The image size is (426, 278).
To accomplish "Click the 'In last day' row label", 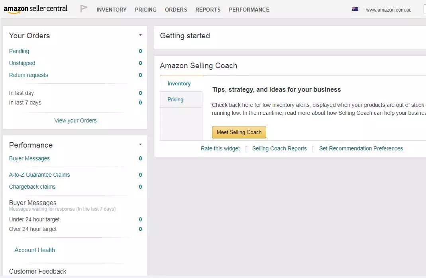I will (21, 93).
